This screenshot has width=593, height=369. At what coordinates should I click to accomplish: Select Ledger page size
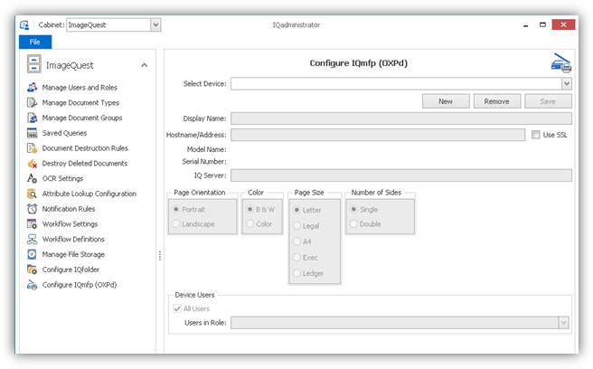(x=296, y=273)
